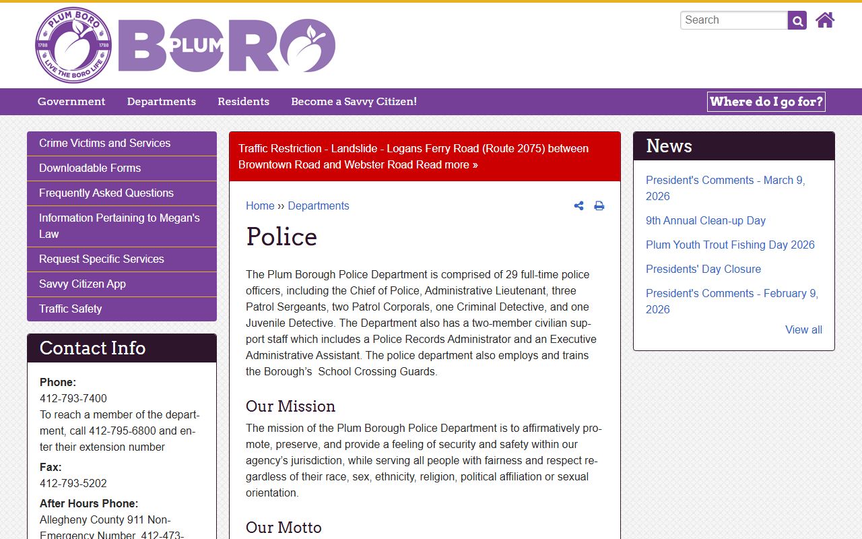The image size is (862, 539).
Task: Open Downloadable Forms sidebar link
Action: [122, 168]
